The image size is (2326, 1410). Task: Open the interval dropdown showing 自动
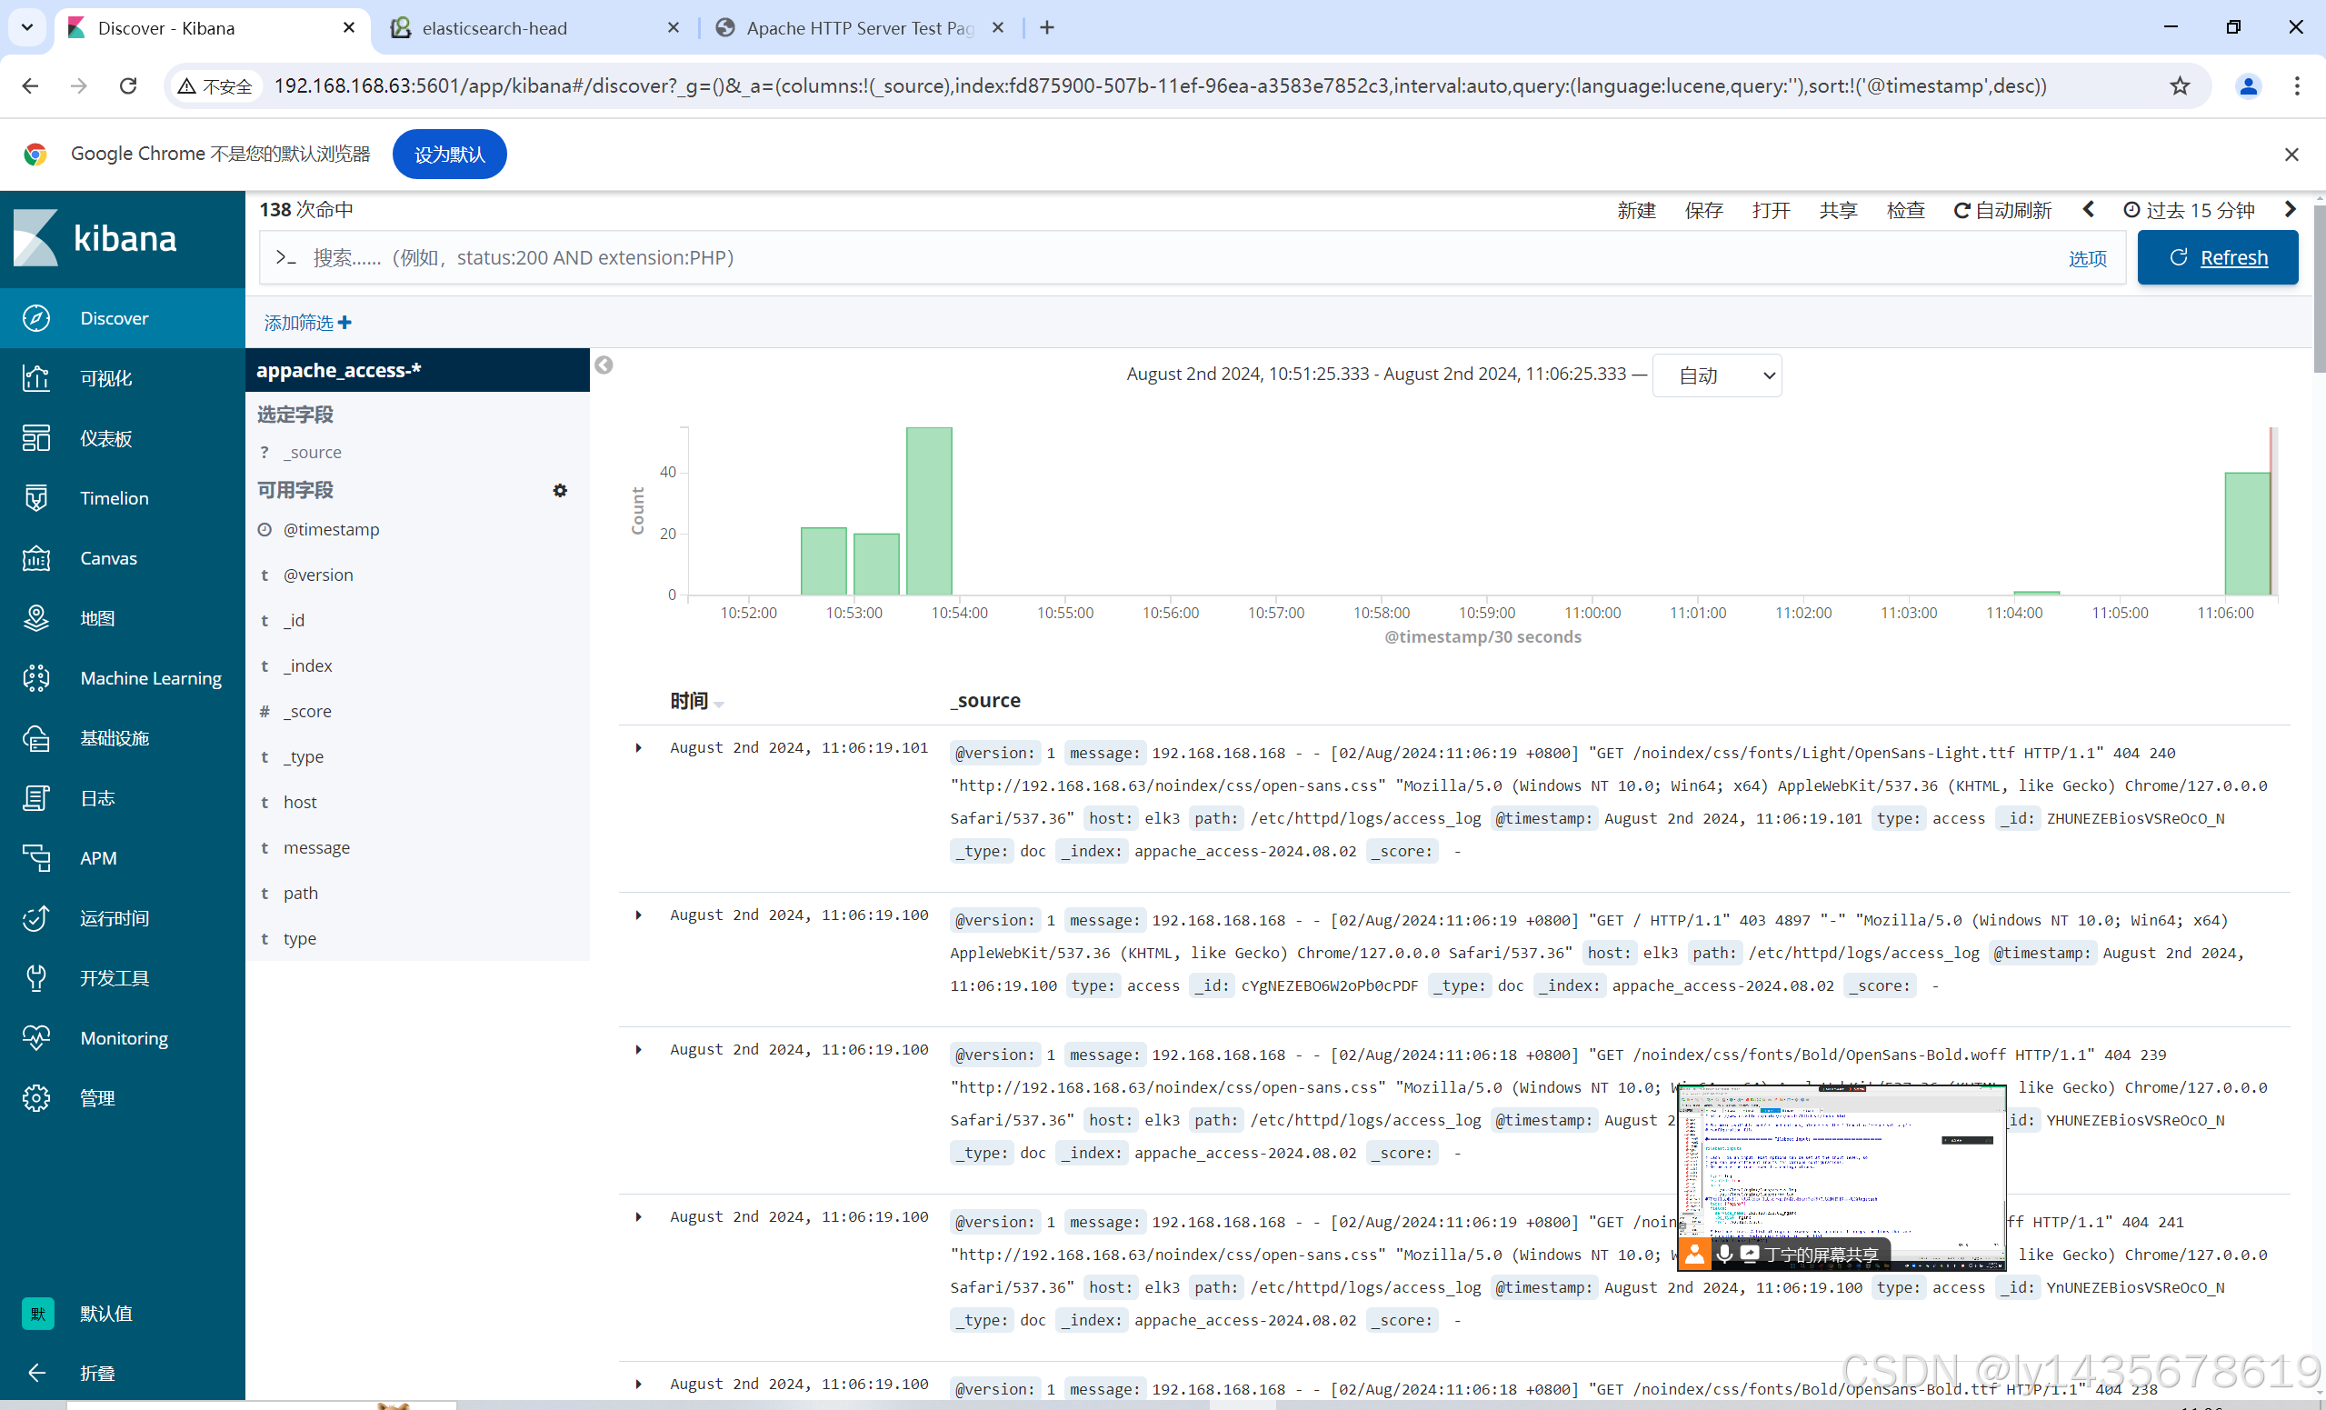pos(1716,375)
